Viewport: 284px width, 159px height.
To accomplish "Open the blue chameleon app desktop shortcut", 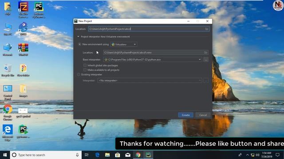I will (23, 29).
